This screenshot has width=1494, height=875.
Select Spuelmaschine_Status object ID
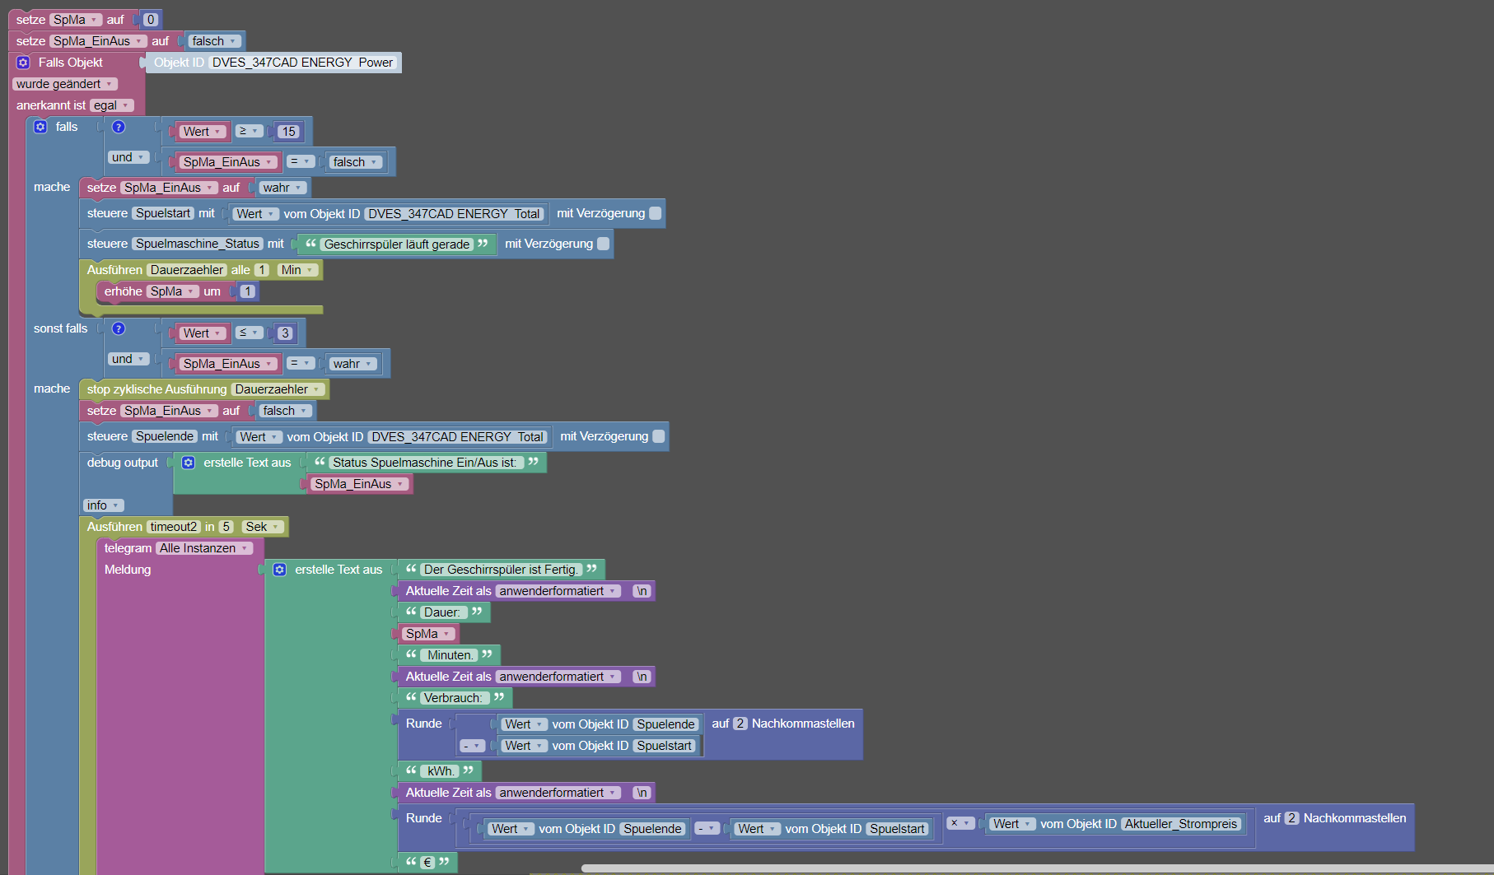[x=198, y=244]
